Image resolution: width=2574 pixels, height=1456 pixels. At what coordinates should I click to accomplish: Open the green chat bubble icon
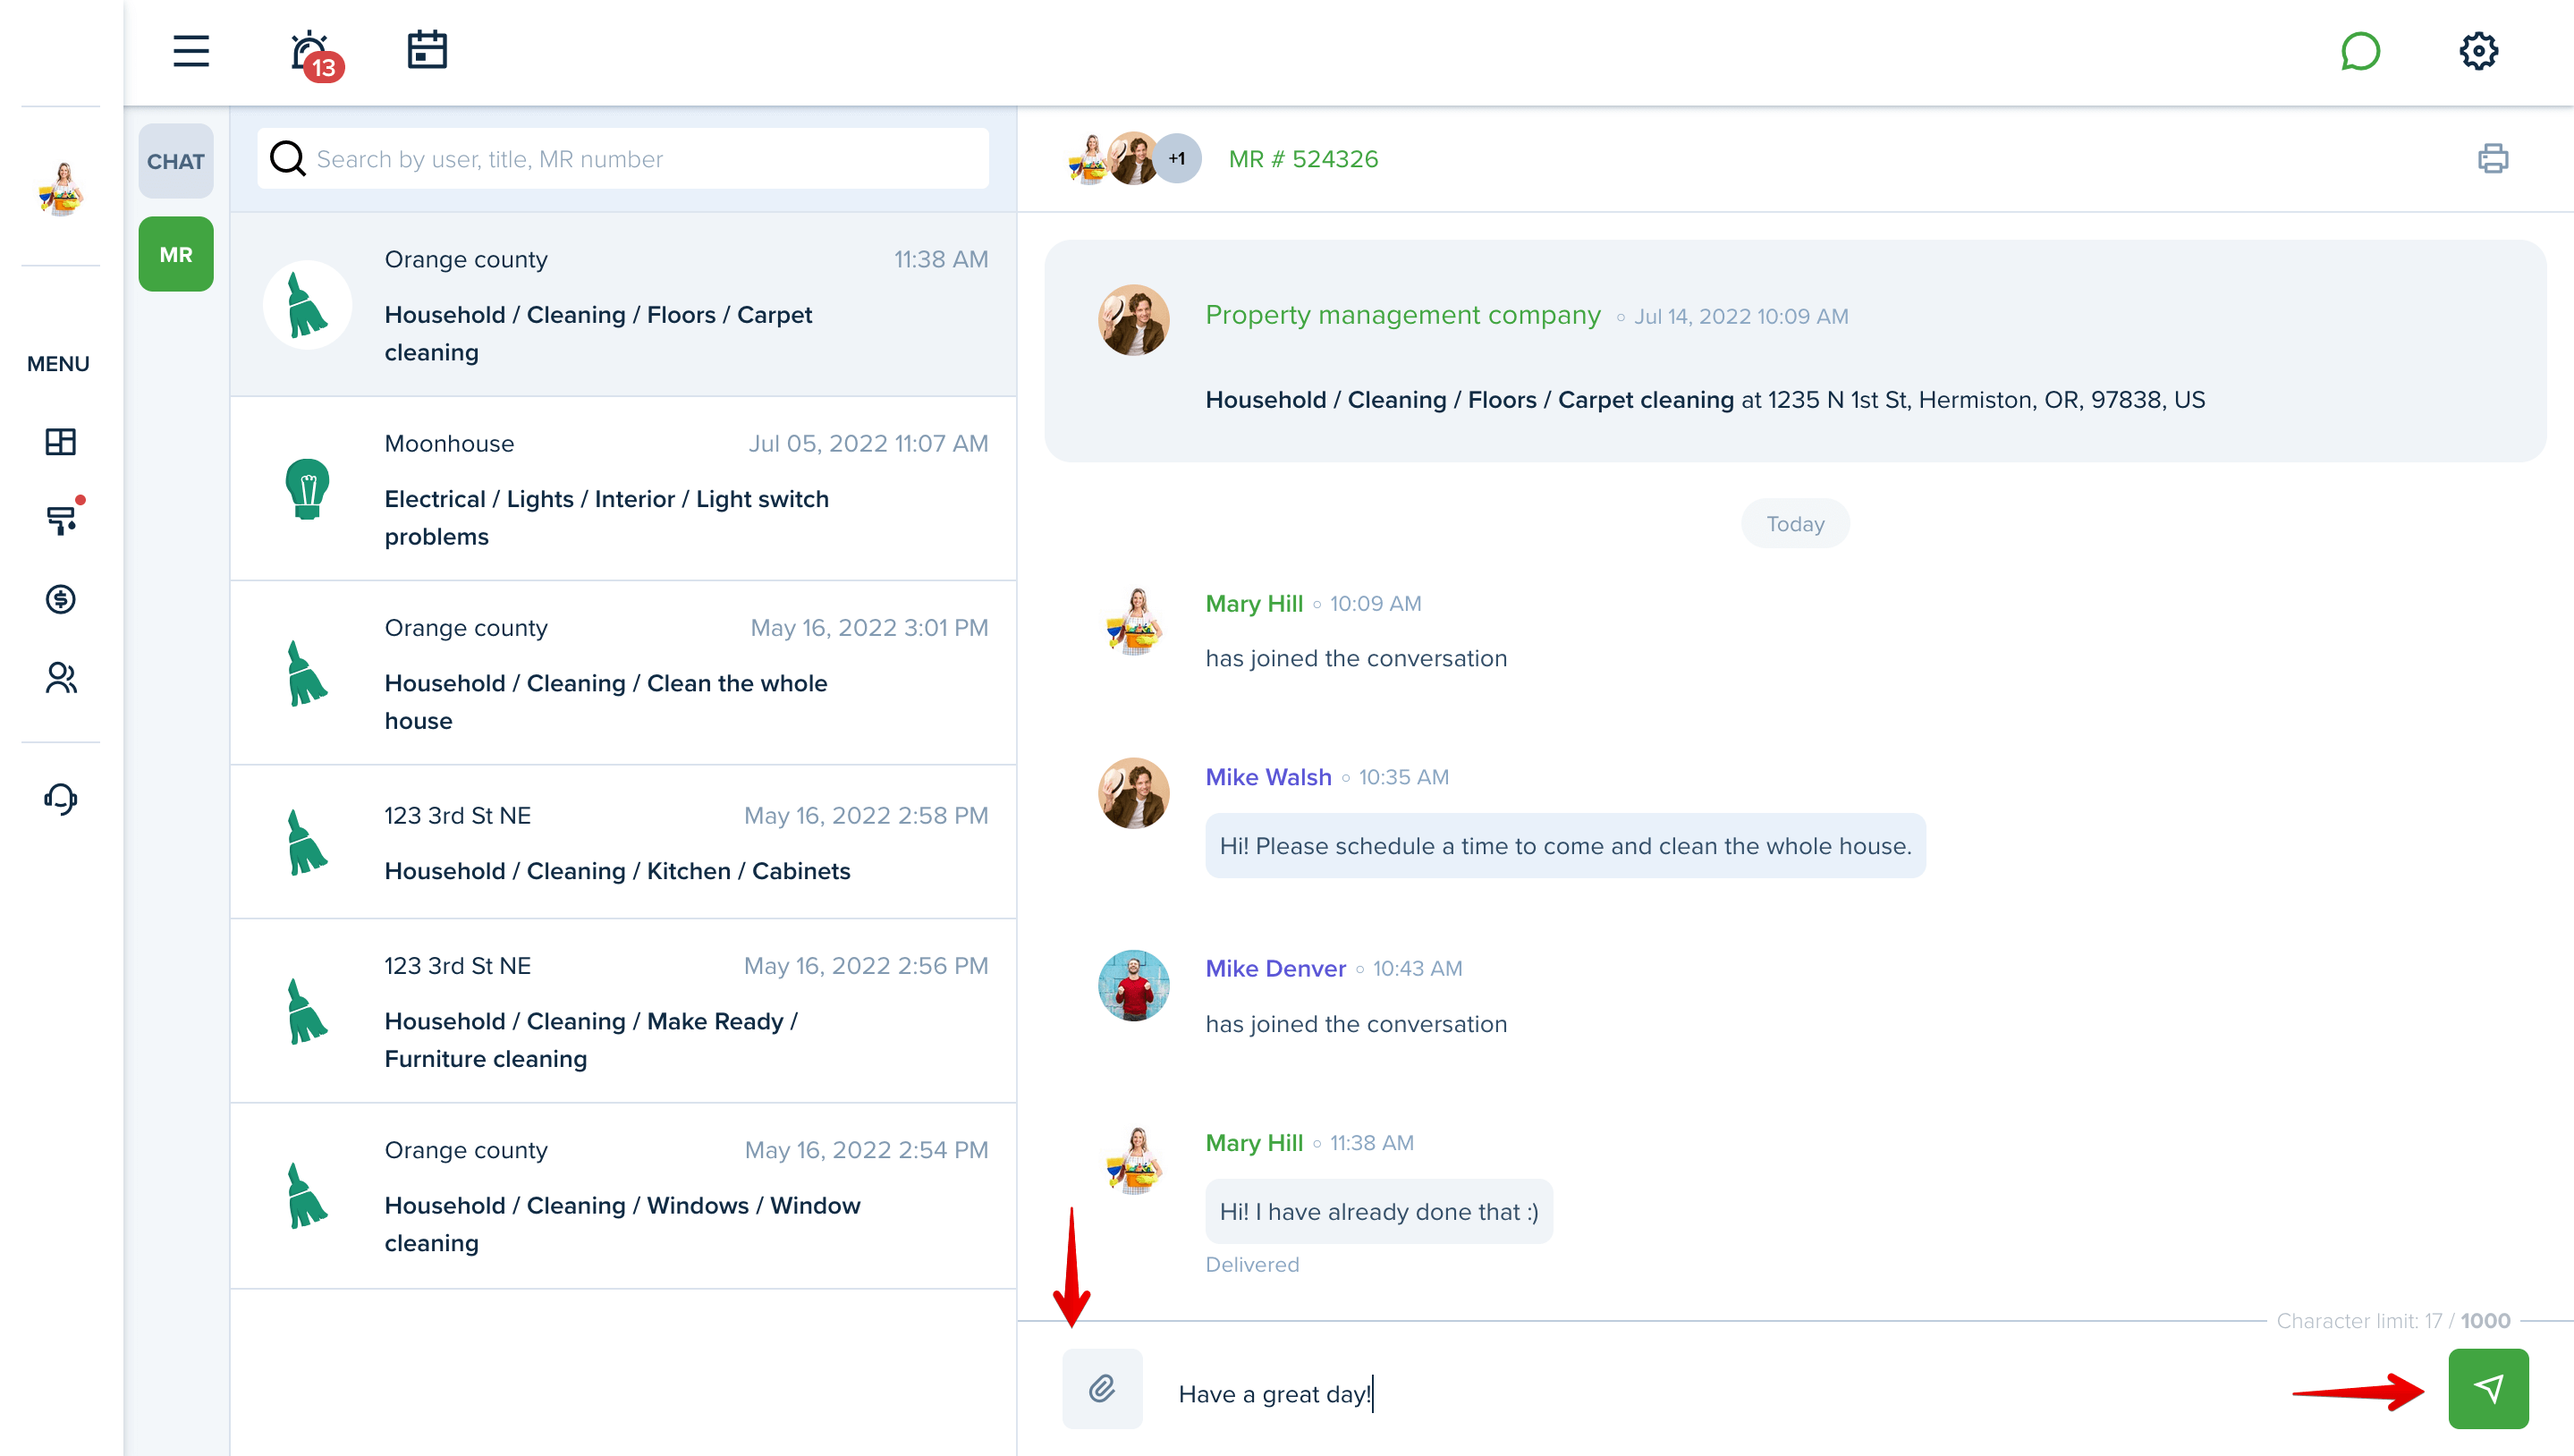(2360, 51)
